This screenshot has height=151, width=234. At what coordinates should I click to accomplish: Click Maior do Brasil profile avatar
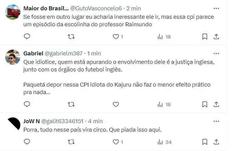[x=13, y=12]
